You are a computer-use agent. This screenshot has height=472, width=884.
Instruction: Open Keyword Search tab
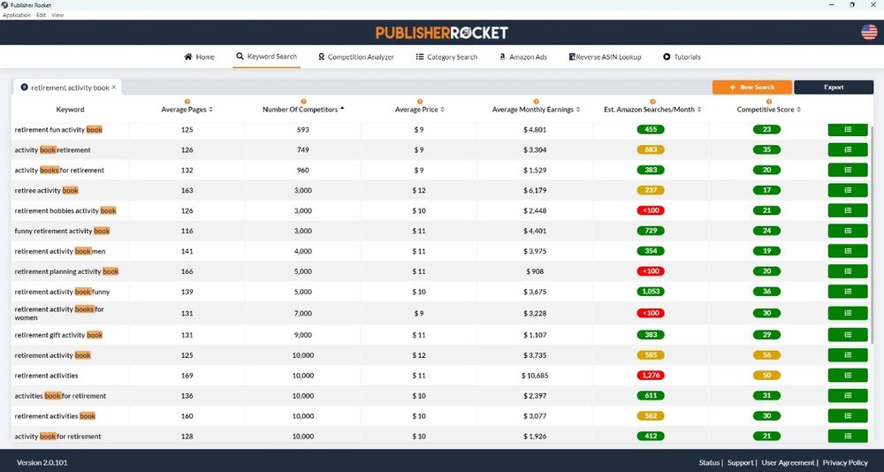pos(267,57)
